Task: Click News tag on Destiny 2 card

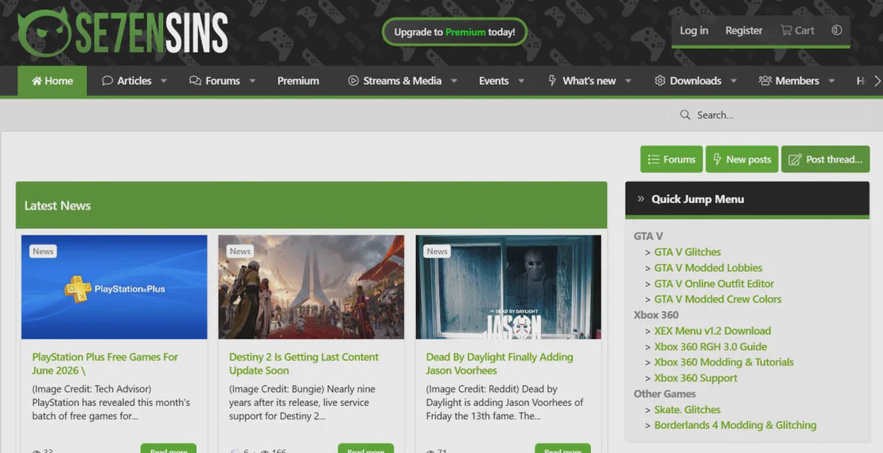Action: coord(240,251)
